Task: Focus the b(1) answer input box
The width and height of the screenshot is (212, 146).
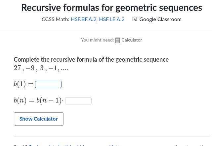Action: 48,84
